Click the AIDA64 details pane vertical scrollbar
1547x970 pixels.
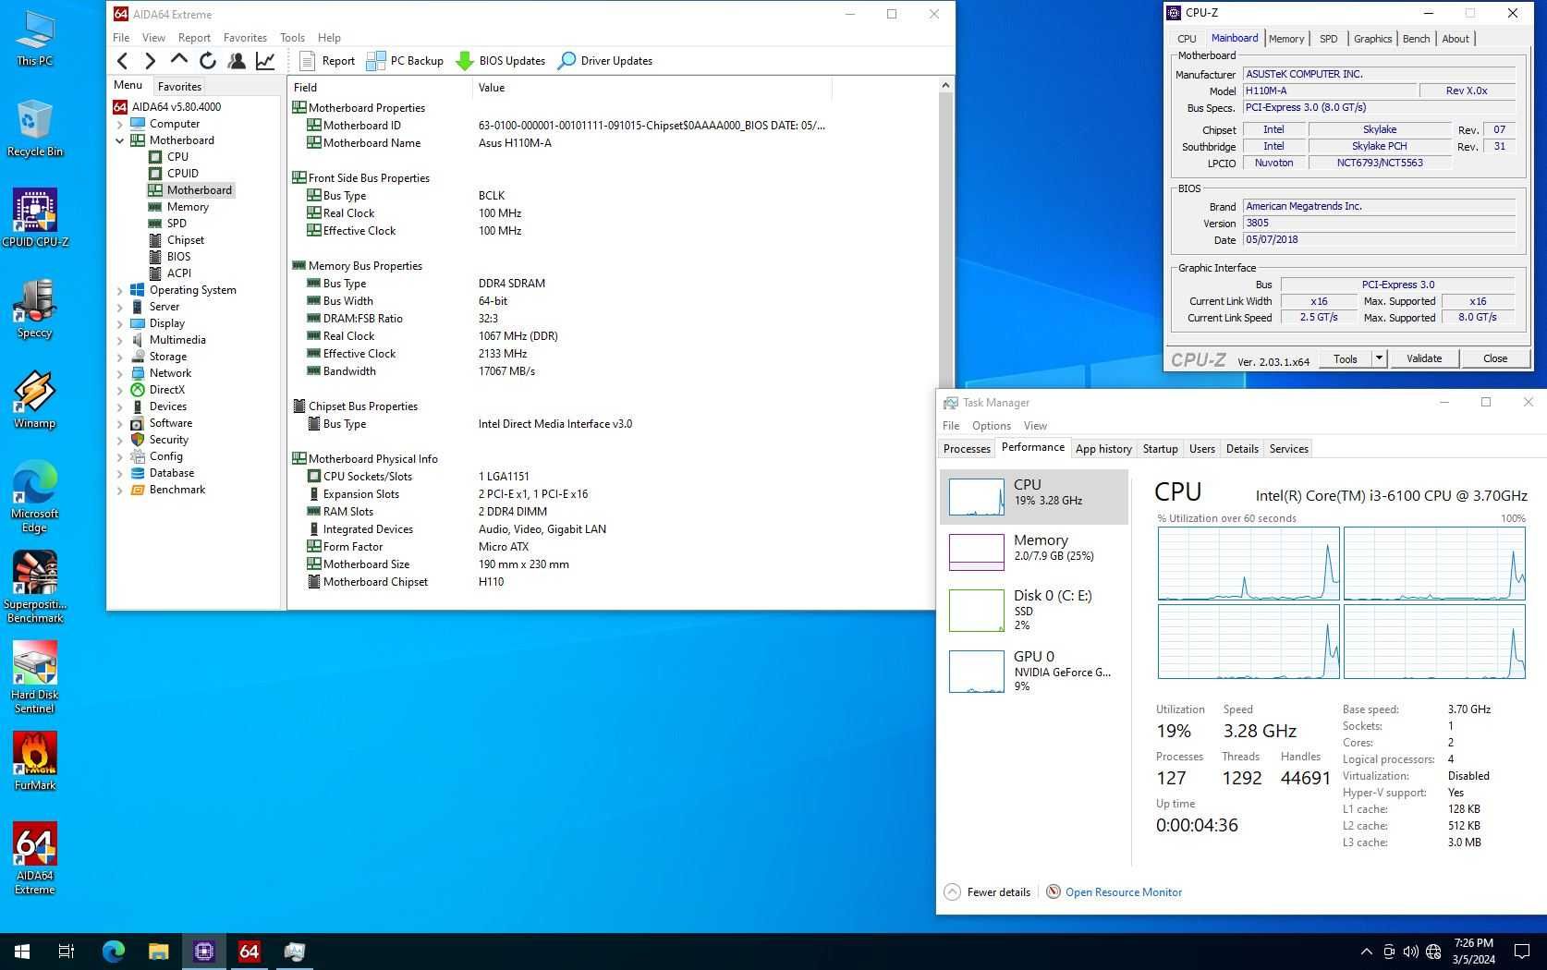tap(944, 342)
